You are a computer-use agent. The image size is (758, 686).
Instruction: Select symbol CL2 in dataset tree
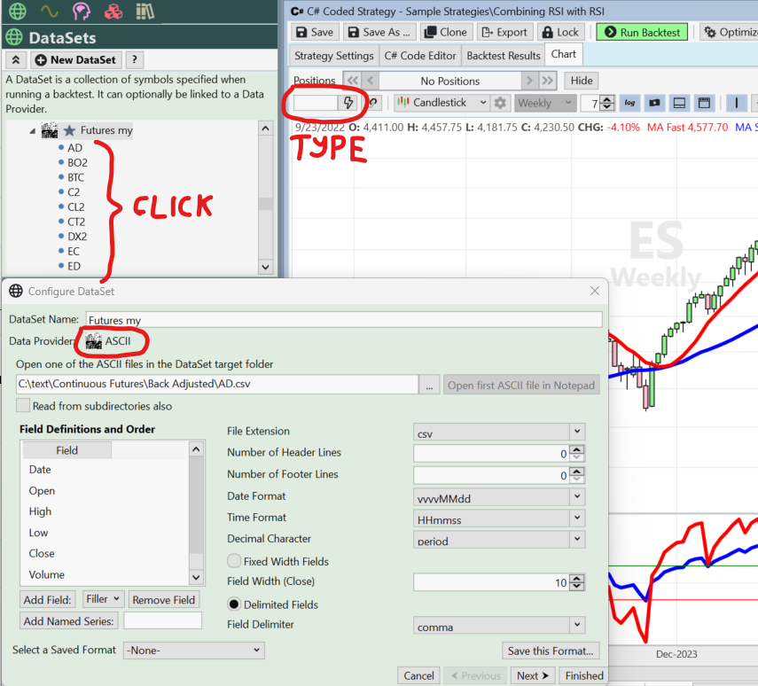76,207
